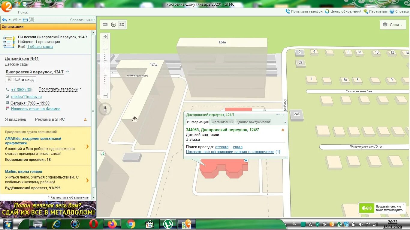The image size is (410, 230).
Task: Click Реклама в 2ГИС
Action: (50, 119)
